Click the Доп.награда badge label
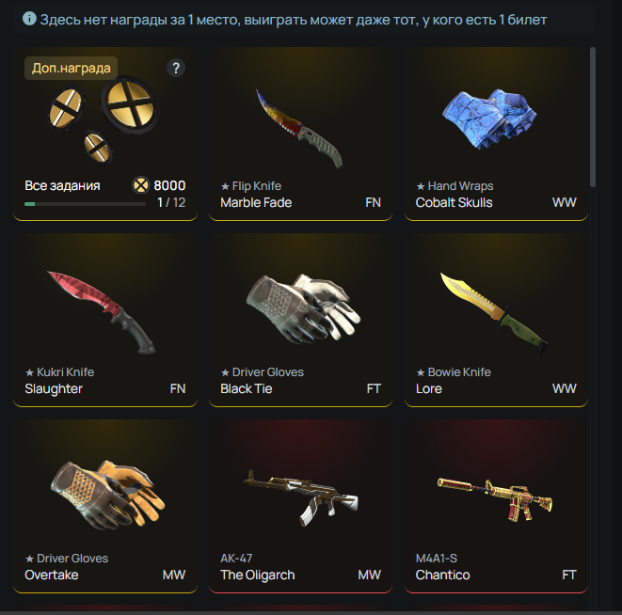The height and width of the screenshot is (615, 622). tap(71, 69)
